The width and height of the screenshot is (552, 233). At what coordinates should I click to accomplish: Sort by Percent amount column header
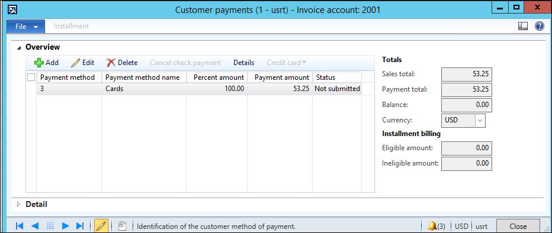(217, 77)
